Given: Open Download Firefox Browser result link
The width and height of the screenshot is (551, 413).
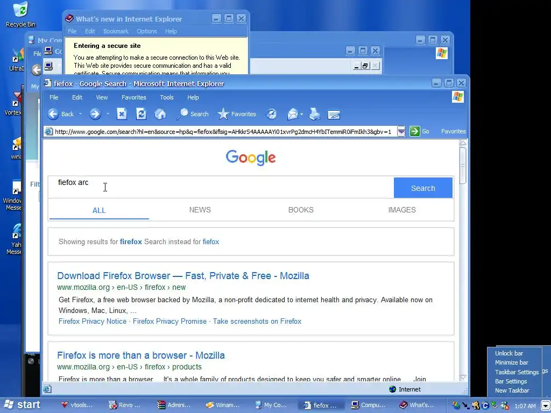Looking at the screenshot, I should 183,276.
